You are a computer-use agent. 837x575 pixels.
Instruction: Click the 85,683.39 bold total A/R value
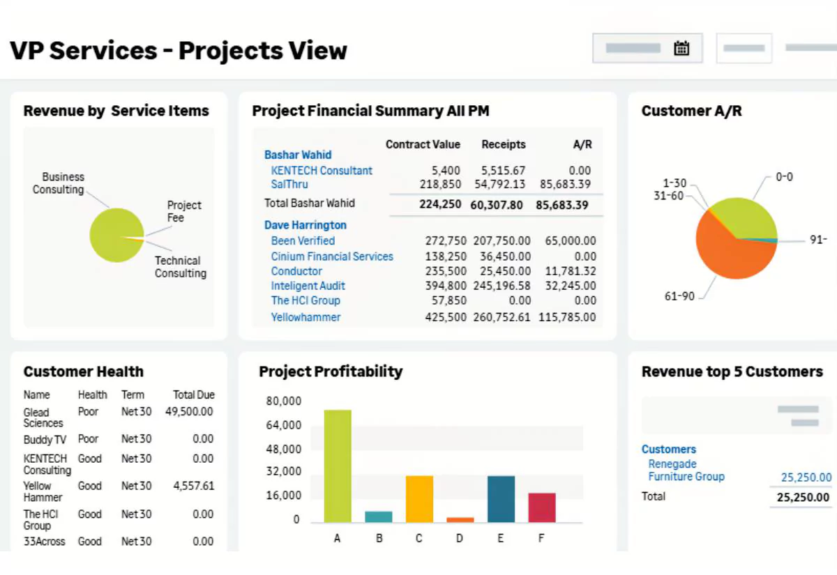(562, 205)
